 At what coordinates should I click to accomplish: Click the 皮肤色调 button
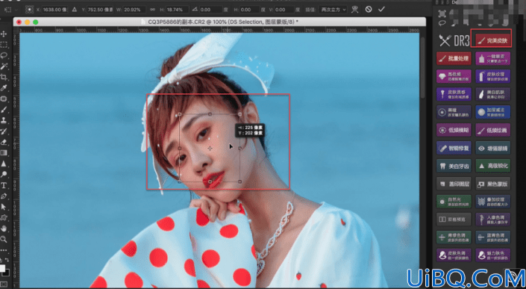[x=454, y=255]
